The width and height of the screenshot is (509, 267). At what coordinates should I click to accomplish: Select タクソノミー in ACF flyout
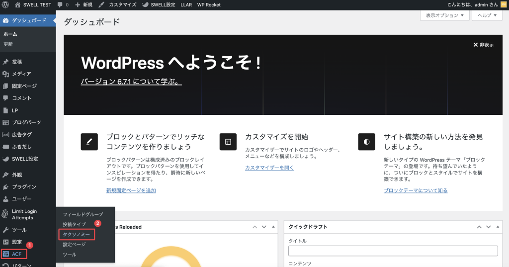(x=76, y=235)
